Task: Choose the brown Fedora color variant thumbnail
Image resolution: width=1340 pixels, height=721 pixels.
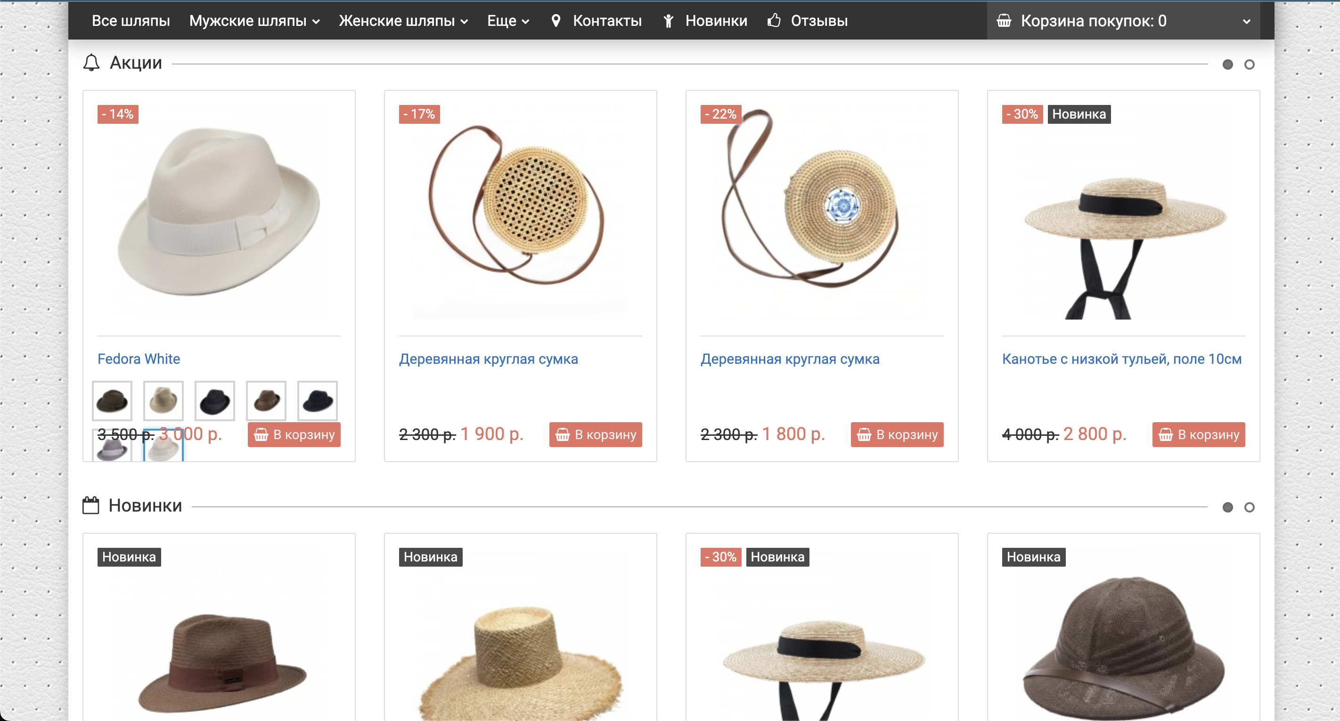Action: (266, 401)
